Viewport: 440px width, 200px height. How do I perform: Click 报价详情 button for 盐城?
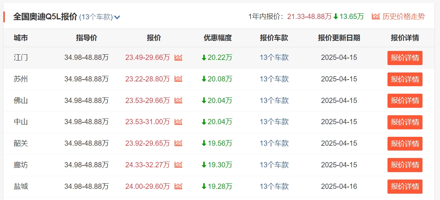[x=405, y=186]
